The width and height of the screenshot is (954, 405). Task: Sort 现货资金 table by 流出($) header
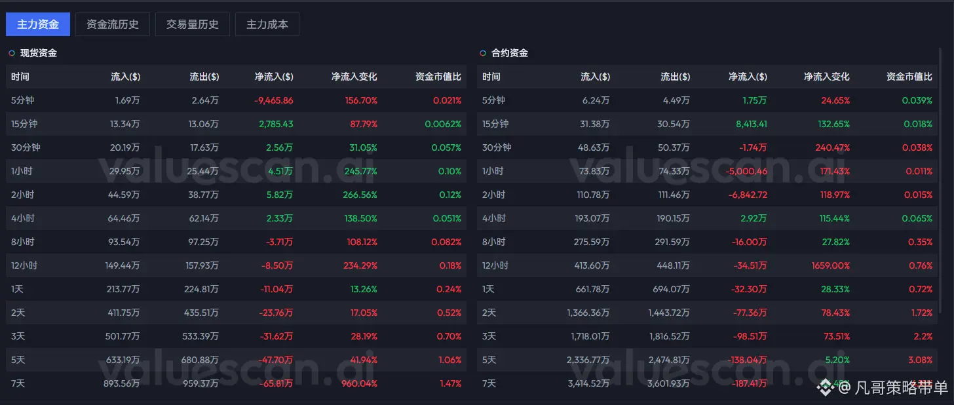pyautogui.click(x=204, y=77)
